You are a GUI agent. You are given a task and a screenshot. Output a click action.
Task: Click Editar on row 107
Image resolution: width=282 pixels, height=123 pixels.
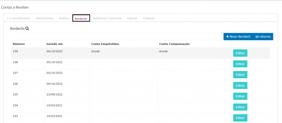pos(240,75)
